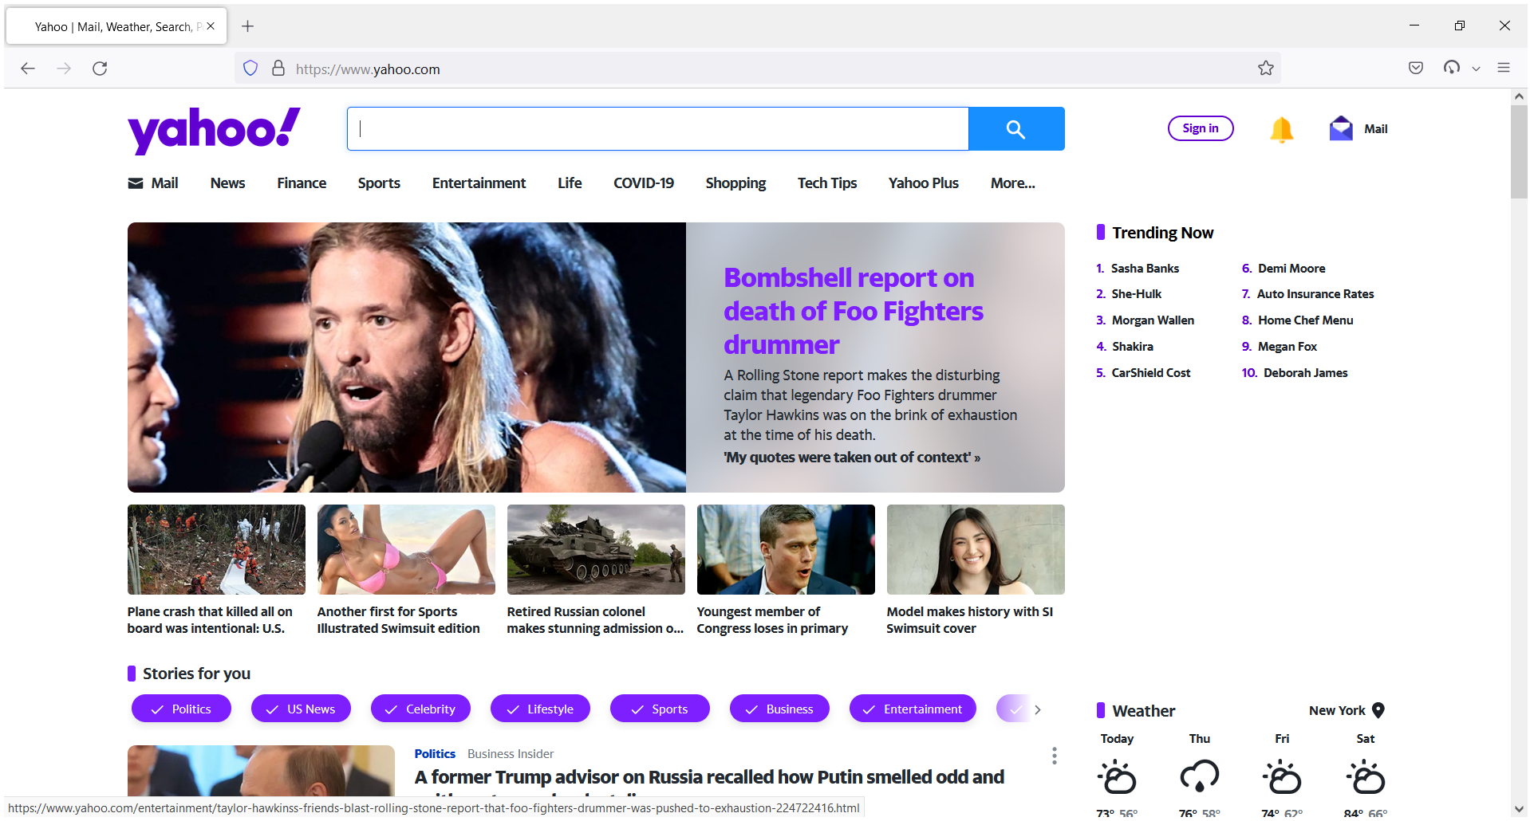This screenshot has height=821, width=1530.
Task: Bookmark this page with the star
Action: [x=1266, y=69]
